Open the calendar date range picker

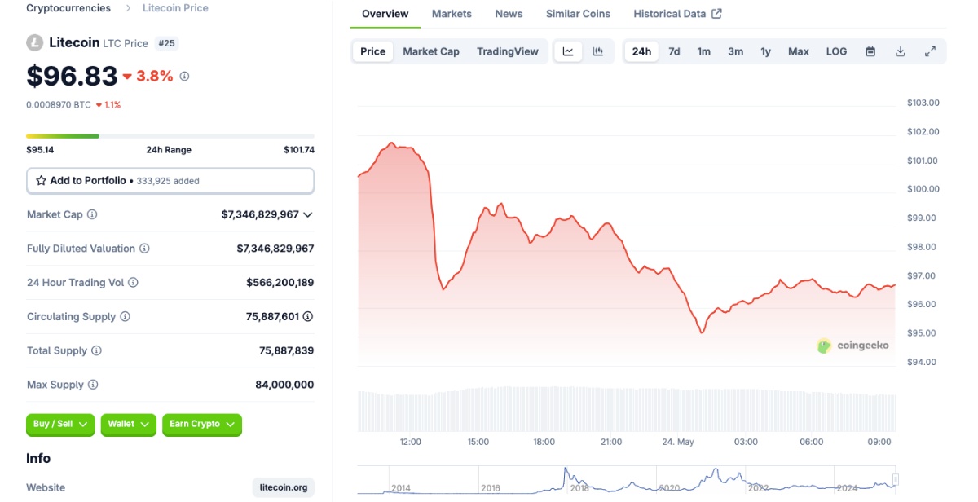pyautogui.click(x=870, y=51)
